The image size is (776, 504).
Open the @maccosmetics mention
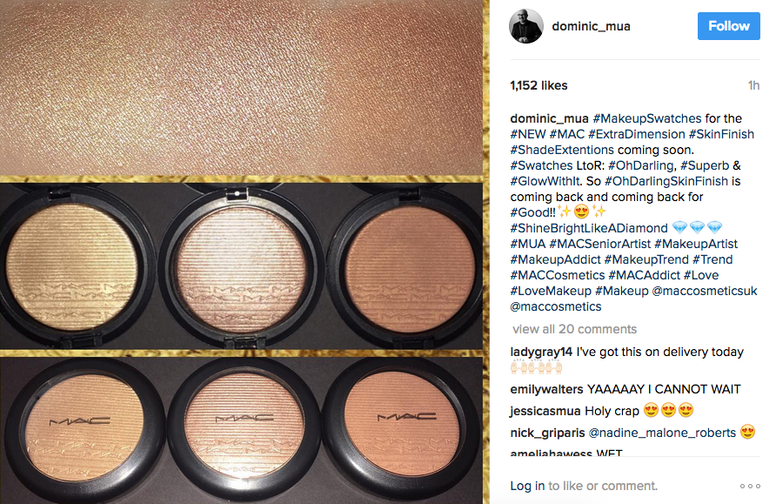click(556, 306)
